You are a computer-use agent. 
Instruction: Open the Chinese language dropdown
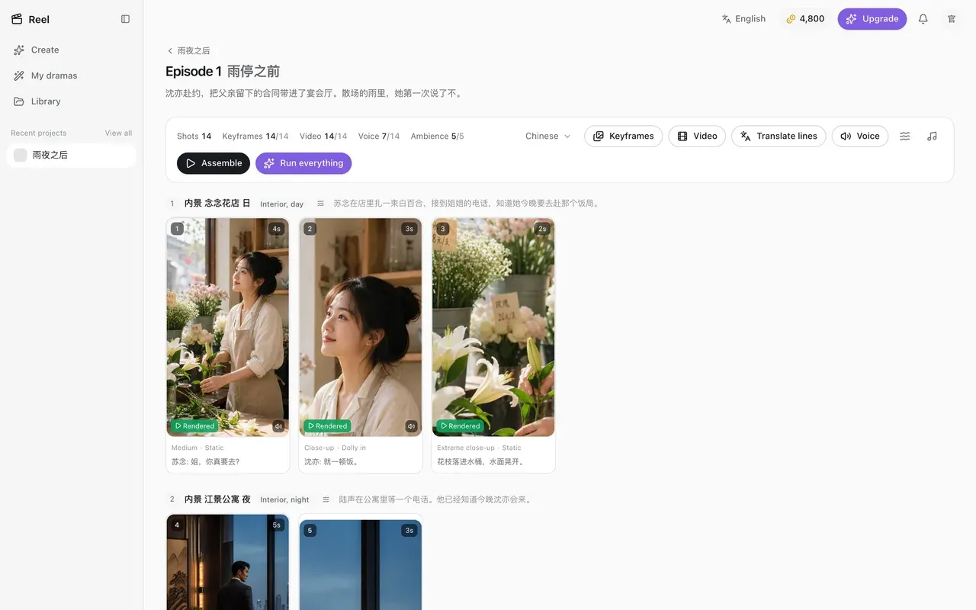click(x=547, y=136)
